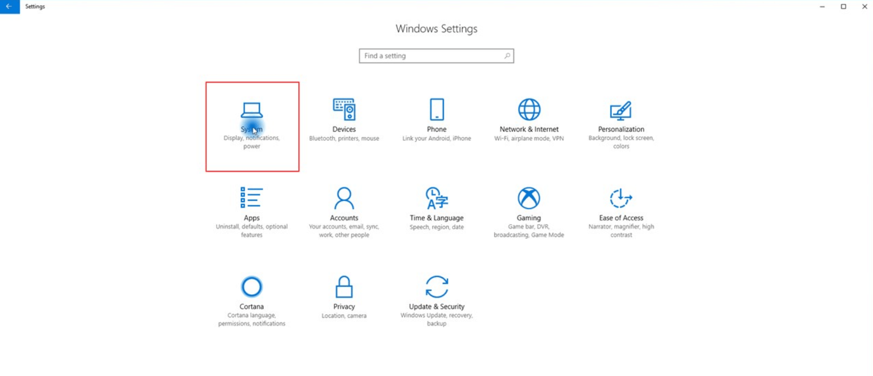This screenshot has width=873, height=376.
Task: Maximize the Settings window
Action: 843,6
